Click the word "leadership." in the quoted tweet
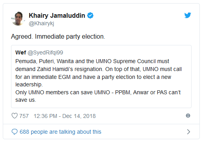The image size is (203, 142). pos(29,84)
